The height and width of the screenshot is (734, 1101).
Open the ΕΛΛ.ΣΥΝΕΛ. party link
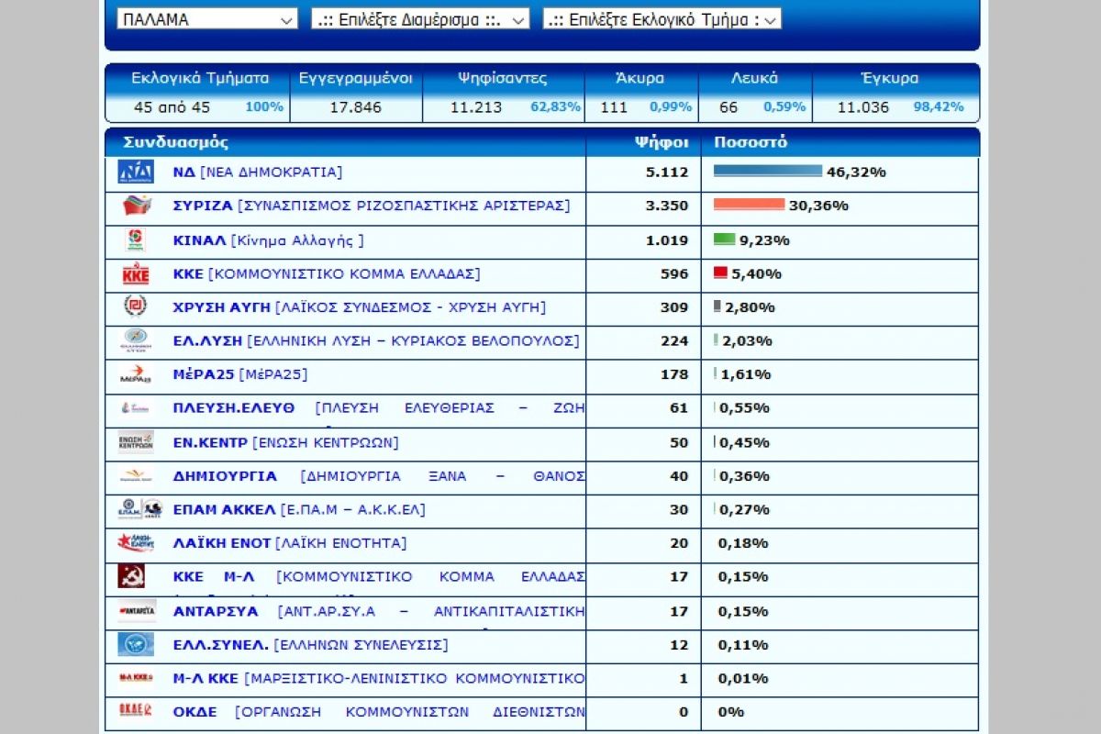click(x=311, y=644)
